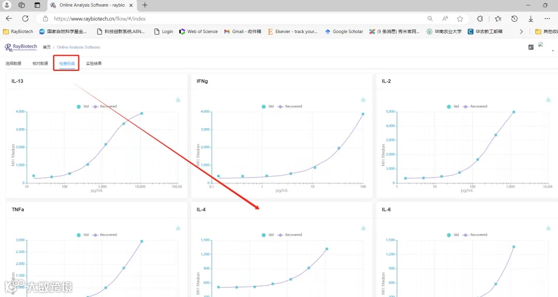This screenshot has width=558, height=297.
Task: Open browser downloads arrow icon
Action: 531,19
